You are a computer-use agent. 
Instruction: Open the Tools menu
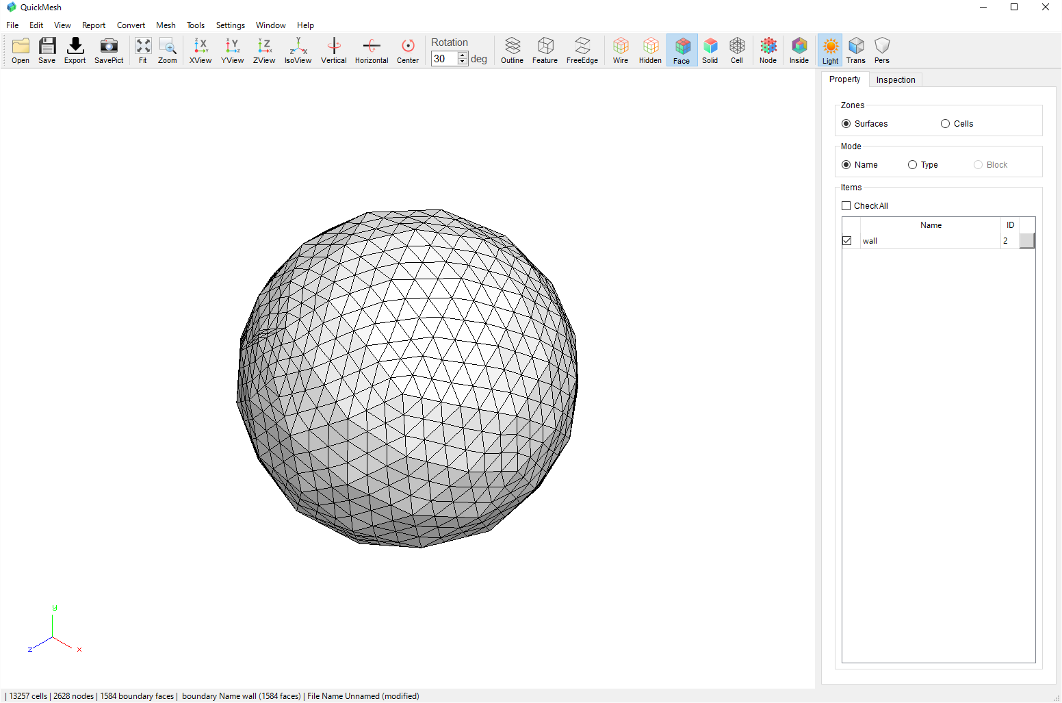(x=196, y=25)
